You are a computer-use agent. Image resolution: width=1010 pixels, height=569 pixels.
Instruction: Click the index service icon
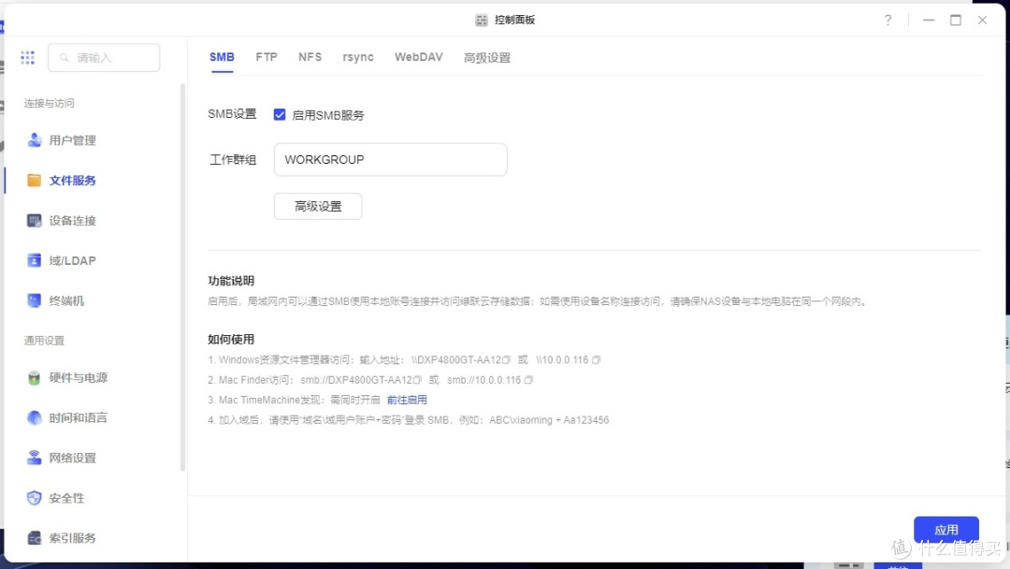coord(35,537)
